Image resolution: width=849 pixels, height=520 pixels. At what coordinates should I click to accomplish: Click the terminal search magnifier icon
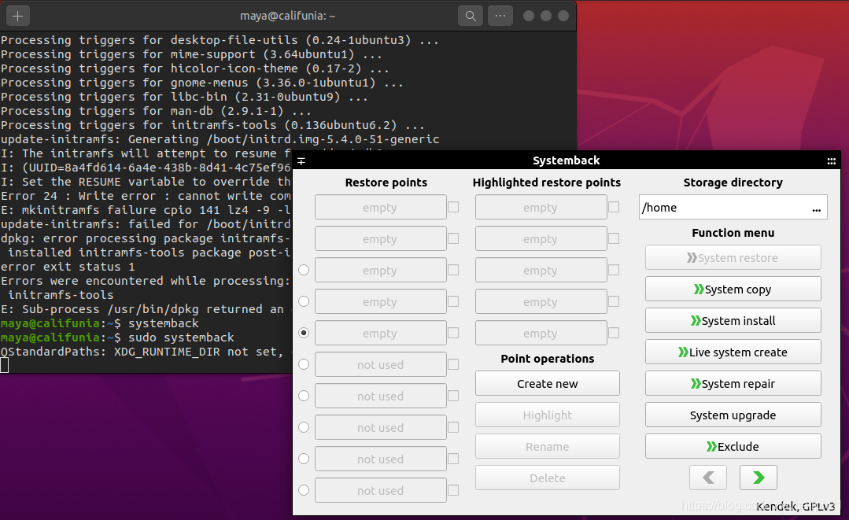click(471, 17)
